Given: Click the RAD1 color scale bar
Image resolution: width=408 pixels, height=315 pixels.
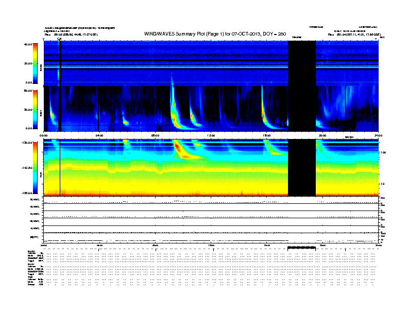Looking at the screenshot, I should click(35, 110).
